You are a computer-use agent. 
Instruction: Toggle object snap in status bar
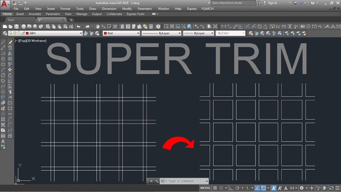[263, 188]
